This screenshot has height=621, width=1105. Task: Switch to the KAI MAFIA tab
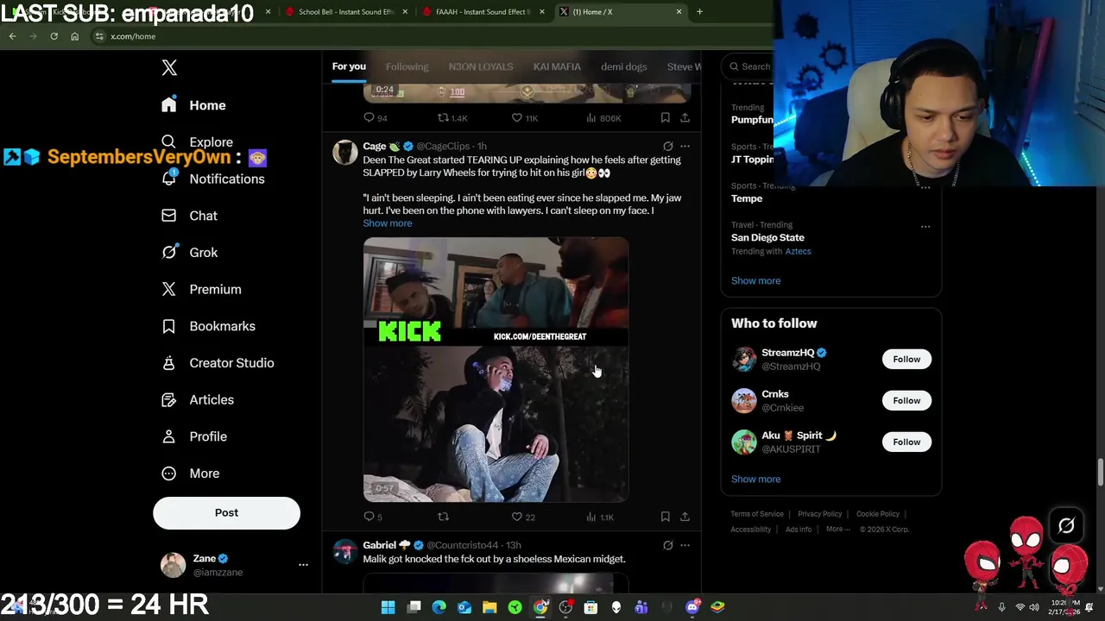pos(557,66)
